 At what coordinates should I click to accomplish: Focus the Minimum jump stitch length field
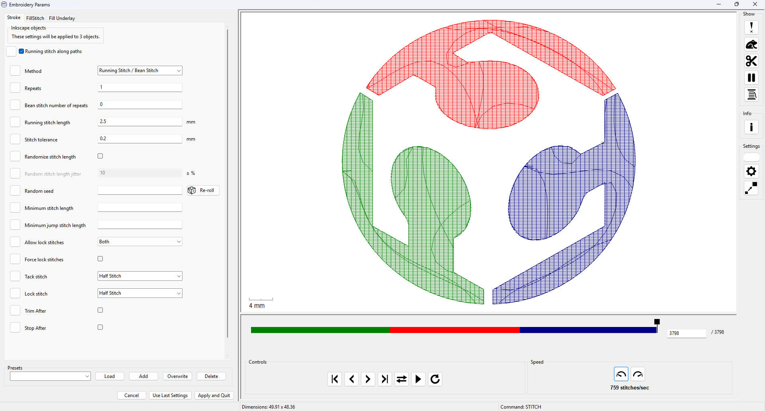tap(140, 225)
